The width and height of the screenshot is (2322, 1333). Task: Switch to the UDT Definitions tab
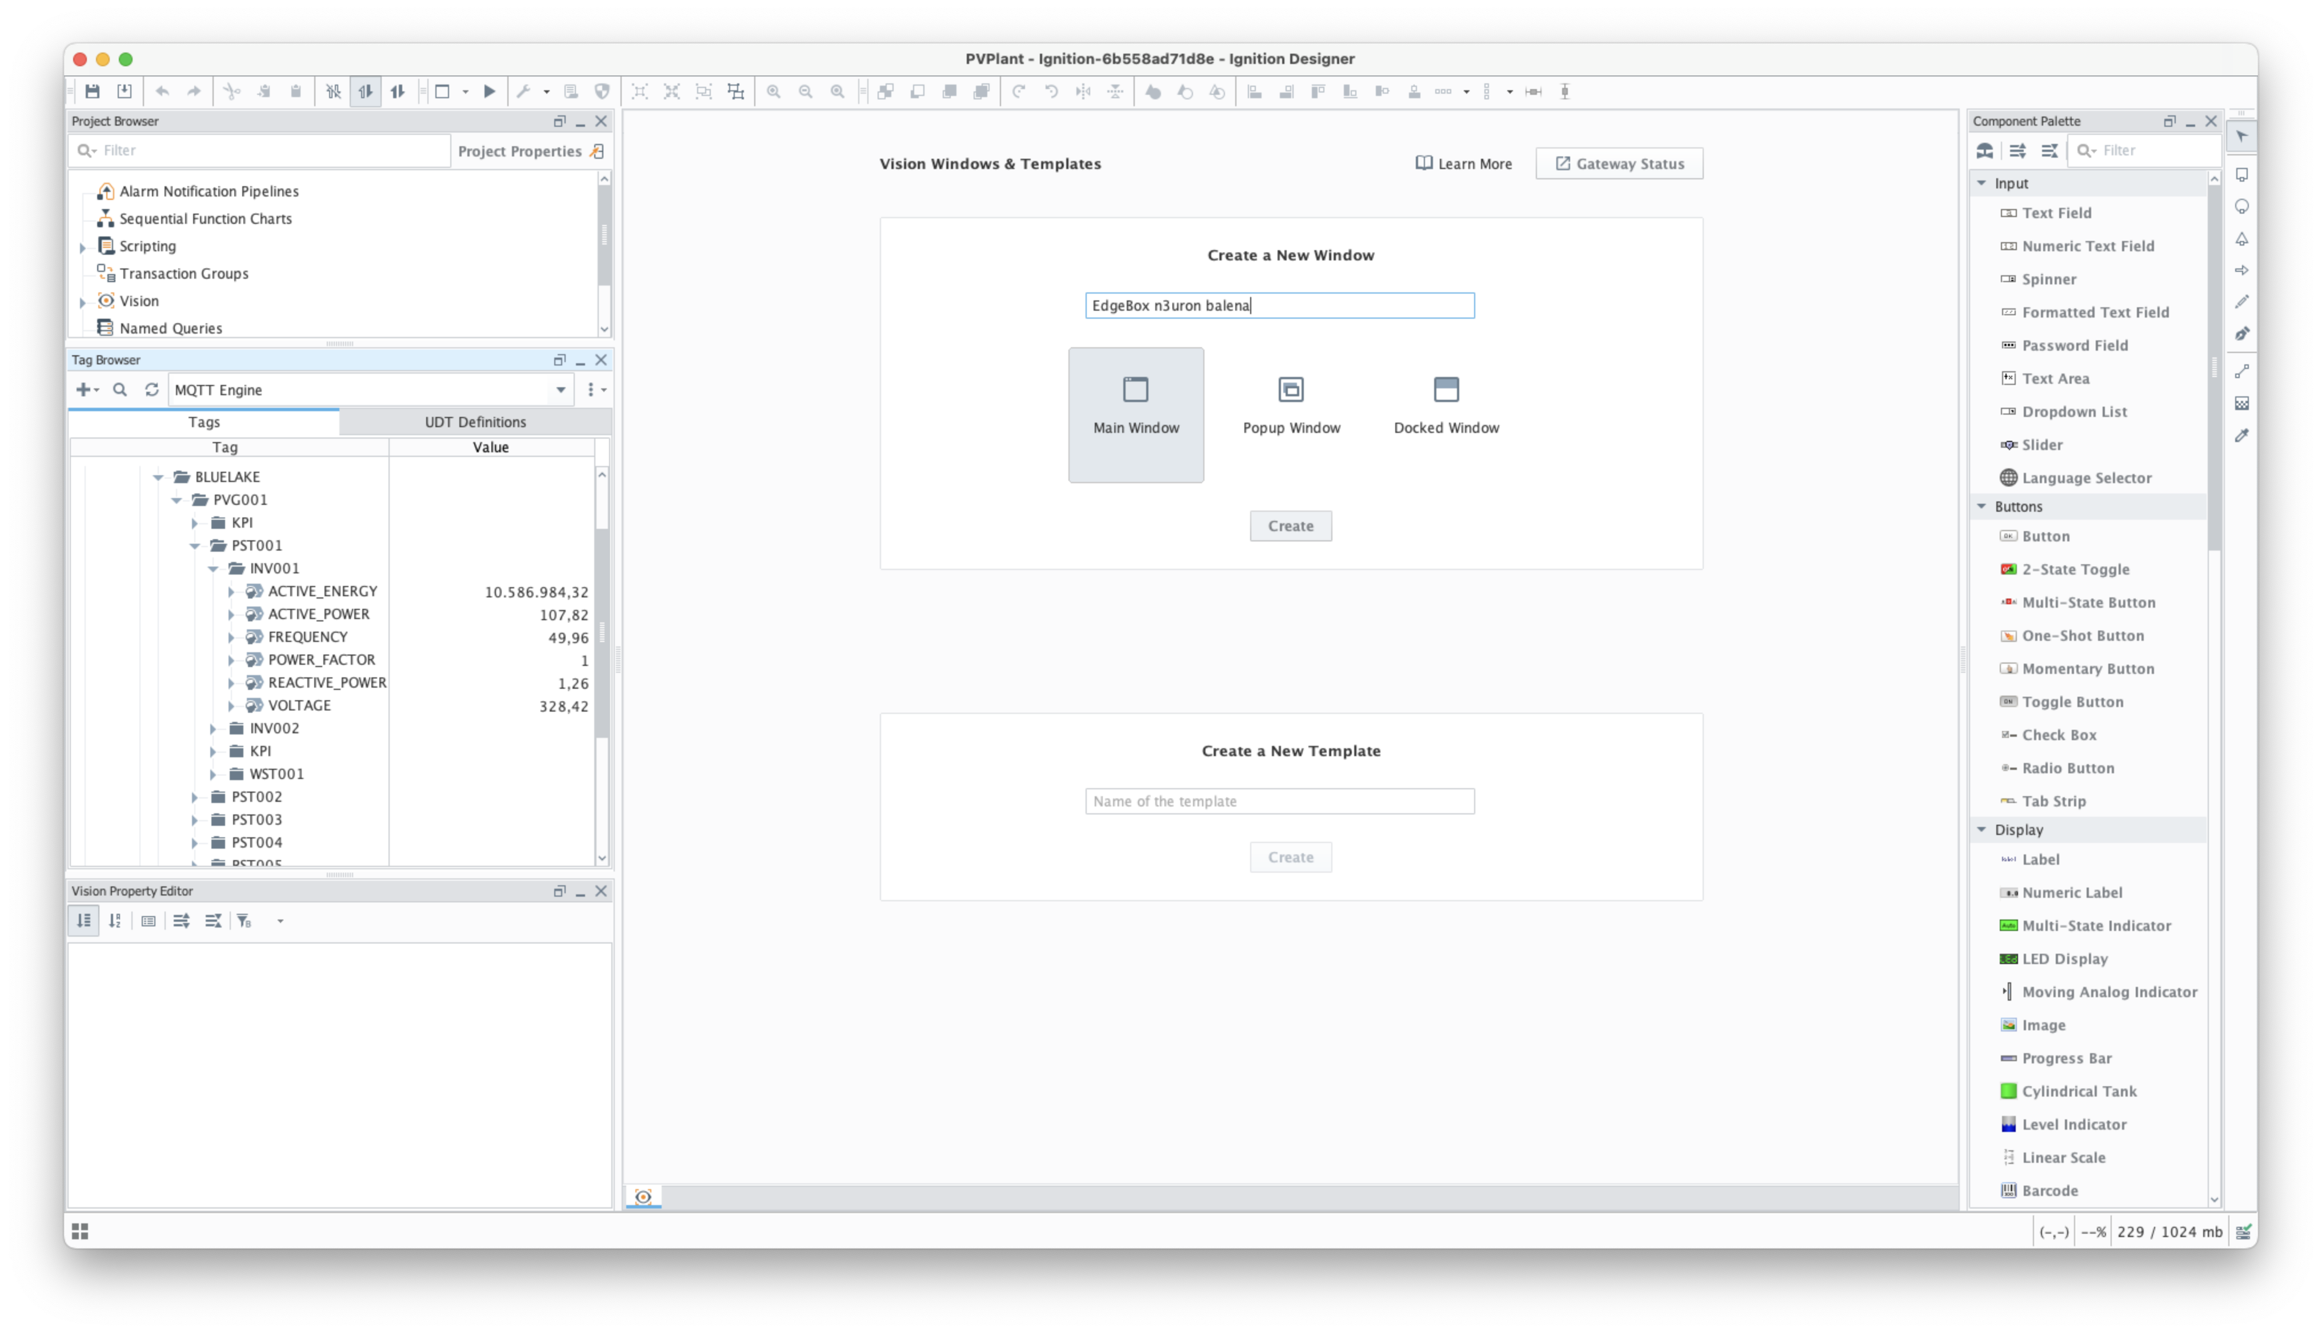click(x=475, y=422)
